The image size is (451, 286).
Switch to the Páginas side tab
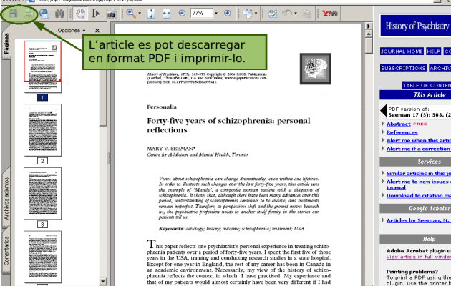tap(6, 44)
